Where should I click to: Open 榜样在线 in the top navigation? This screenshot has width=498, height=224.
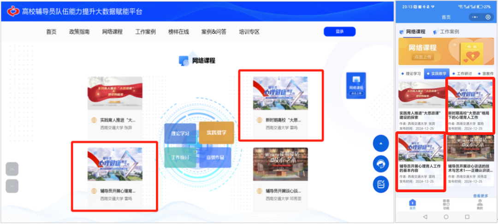[x=178, y=32]
